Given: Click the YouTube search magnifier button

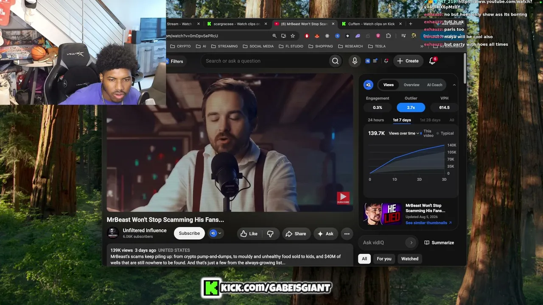Looking at the screenshot, I should [x=335, y=61].
